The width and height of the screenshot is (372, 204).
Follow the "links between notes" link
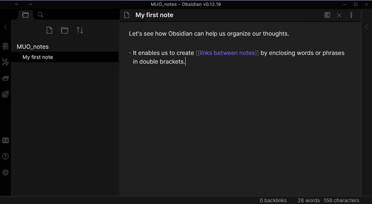[227, 53]
